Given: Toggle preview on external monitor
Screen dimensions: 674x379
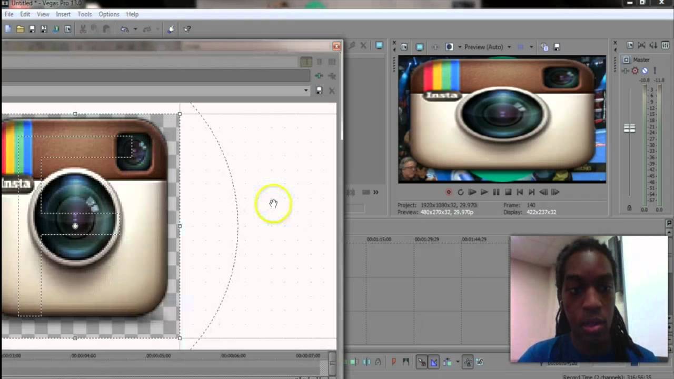Looking at the screenshot, I should (420, 47).
